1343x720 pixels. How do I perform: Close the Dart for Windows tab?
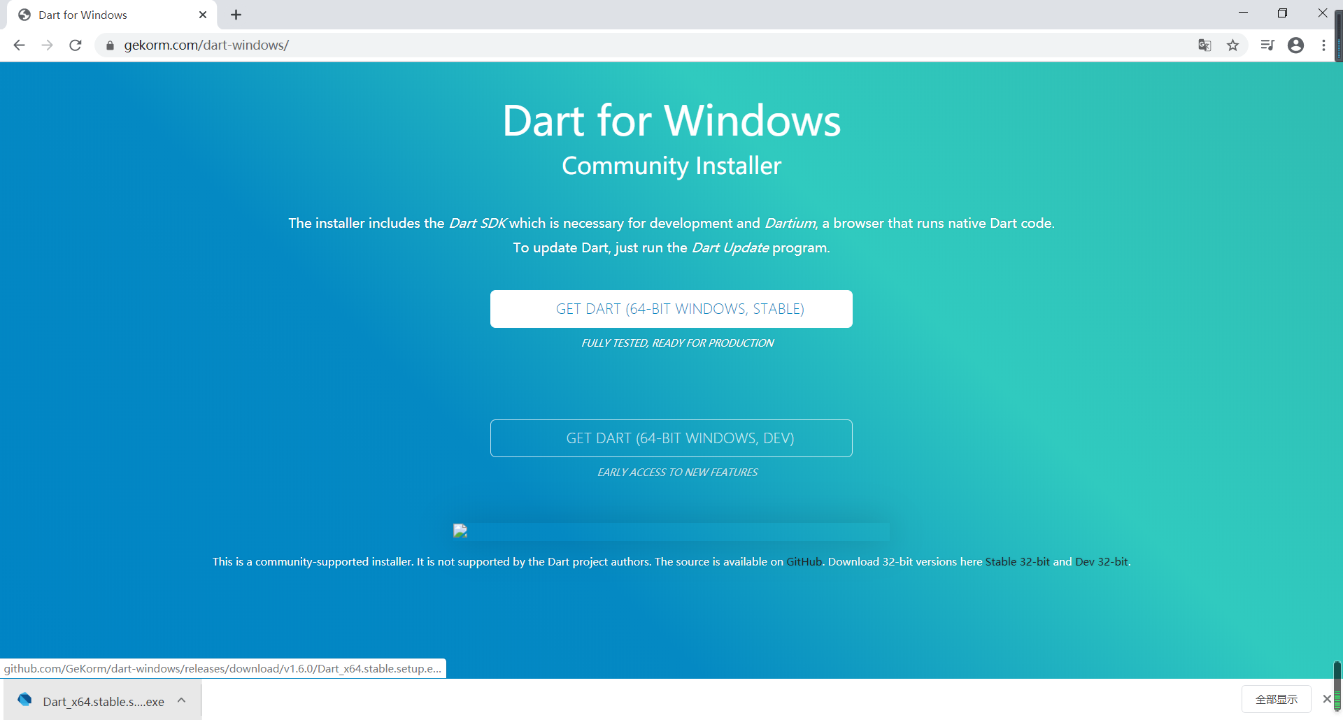pyautogui.click(x=203, y=15)
